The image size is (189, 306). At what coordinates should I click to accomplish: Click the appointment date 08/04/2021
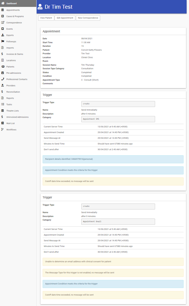tap(87, 39)
